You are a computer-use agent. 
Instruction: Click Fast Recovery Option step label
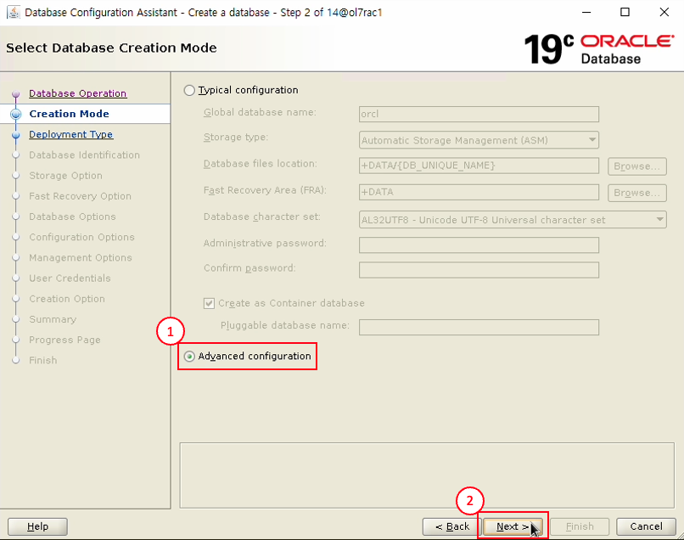(x=80, y=196)
